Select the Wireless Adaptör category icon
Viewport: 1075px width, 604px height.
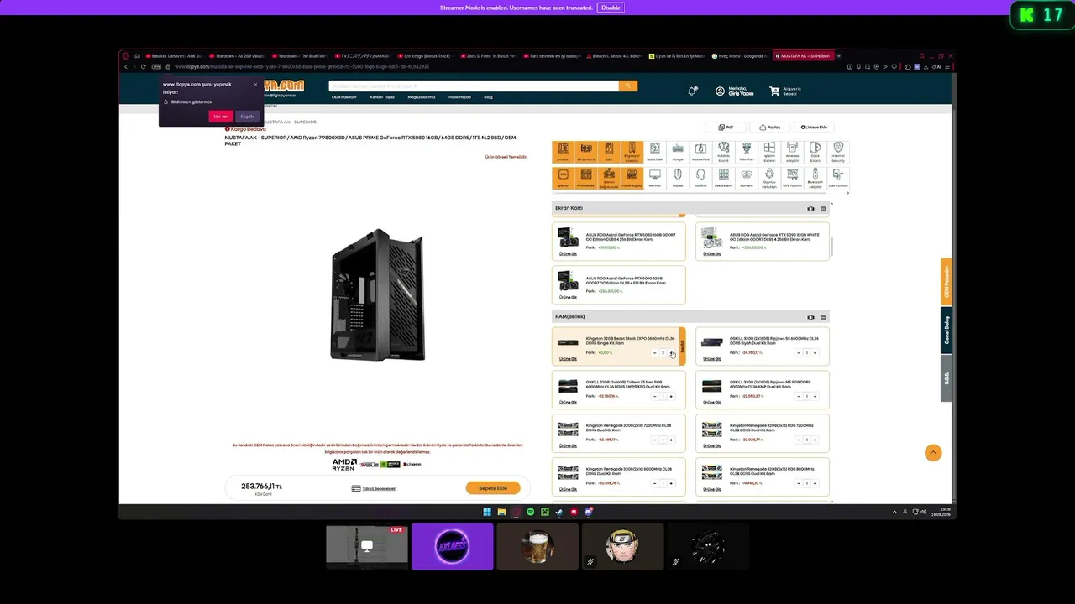tap(792, 152)
